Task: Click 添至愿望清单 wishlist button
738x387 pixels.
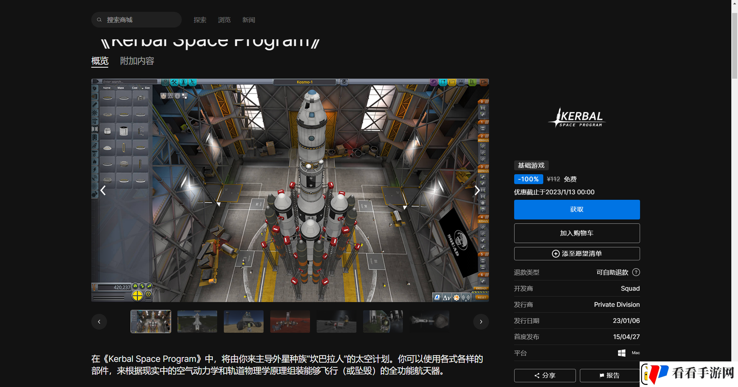Action: click(577, 254)
